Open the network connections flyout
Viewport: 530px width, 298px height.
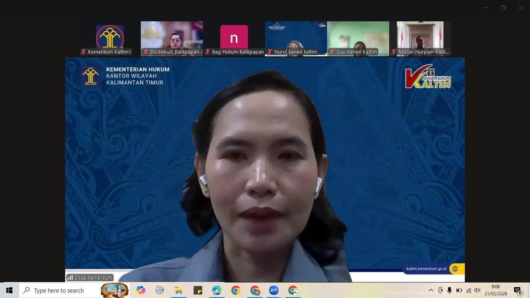click(468, 290)
